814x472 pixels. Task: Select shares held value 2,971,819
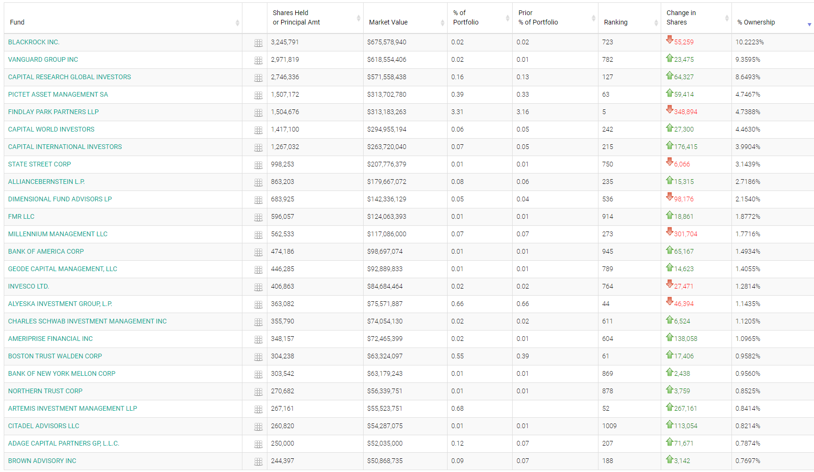[285, 59]
